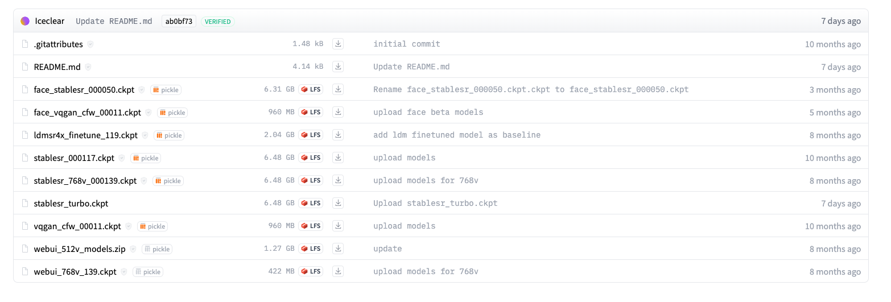Open stablesr_768v_000139.ckpt file page

(85, 180)
